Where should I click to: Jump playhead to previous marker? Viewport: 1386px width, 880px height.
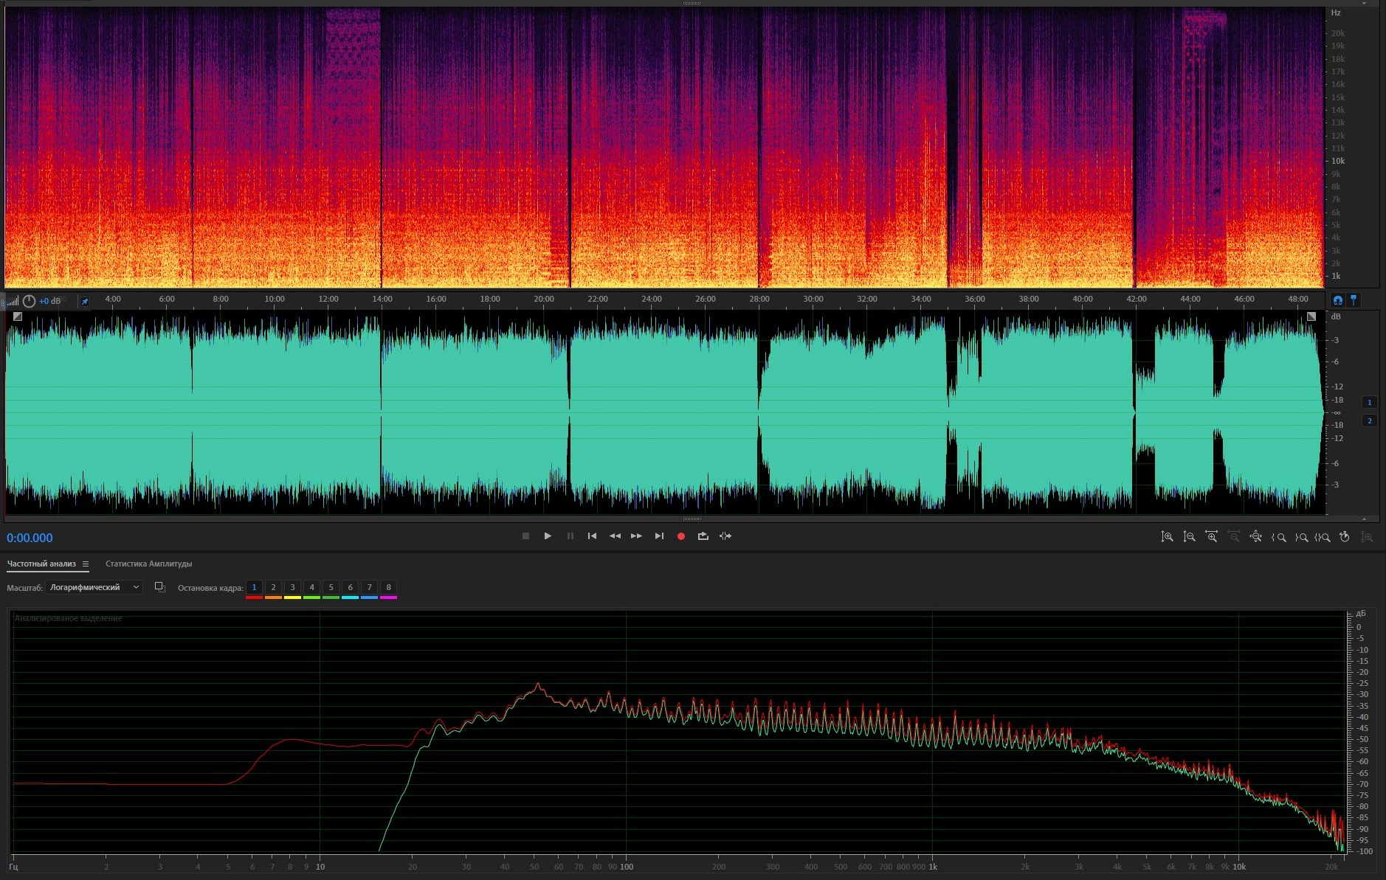click(x=592, y=536)
